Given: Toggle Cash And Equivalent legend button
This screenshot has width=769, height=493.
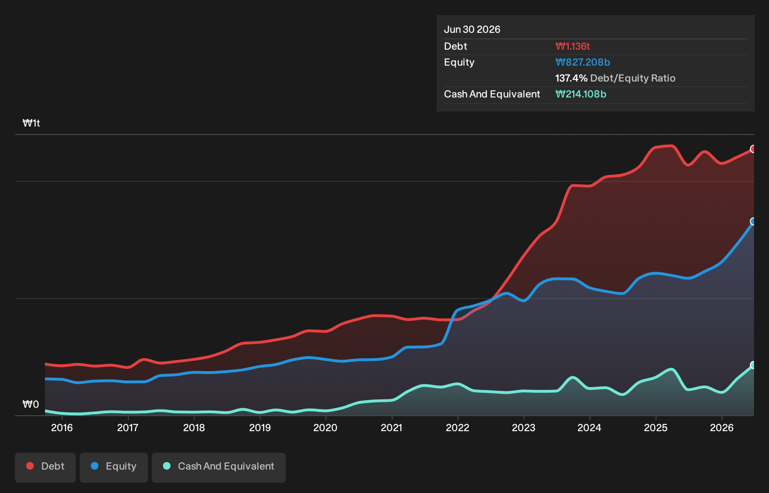Looking at the screenshot, I should pos(219,467).
